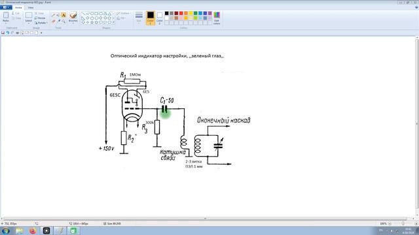The height and width of the screenshot is (235, 419).
Task: Choose the Oval shape
Action: pos(92,14)
